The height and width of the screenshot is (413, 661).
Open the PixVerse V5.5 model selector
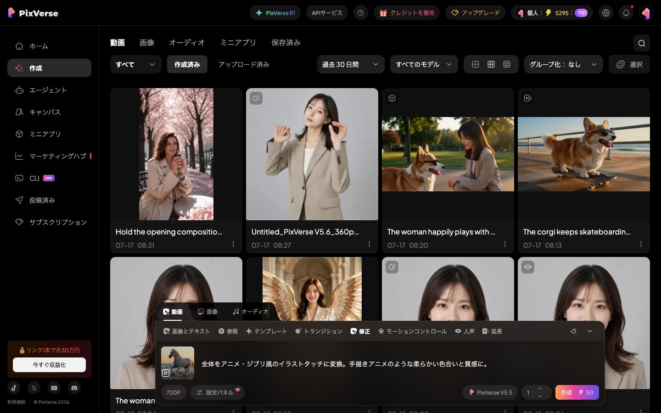491,392
